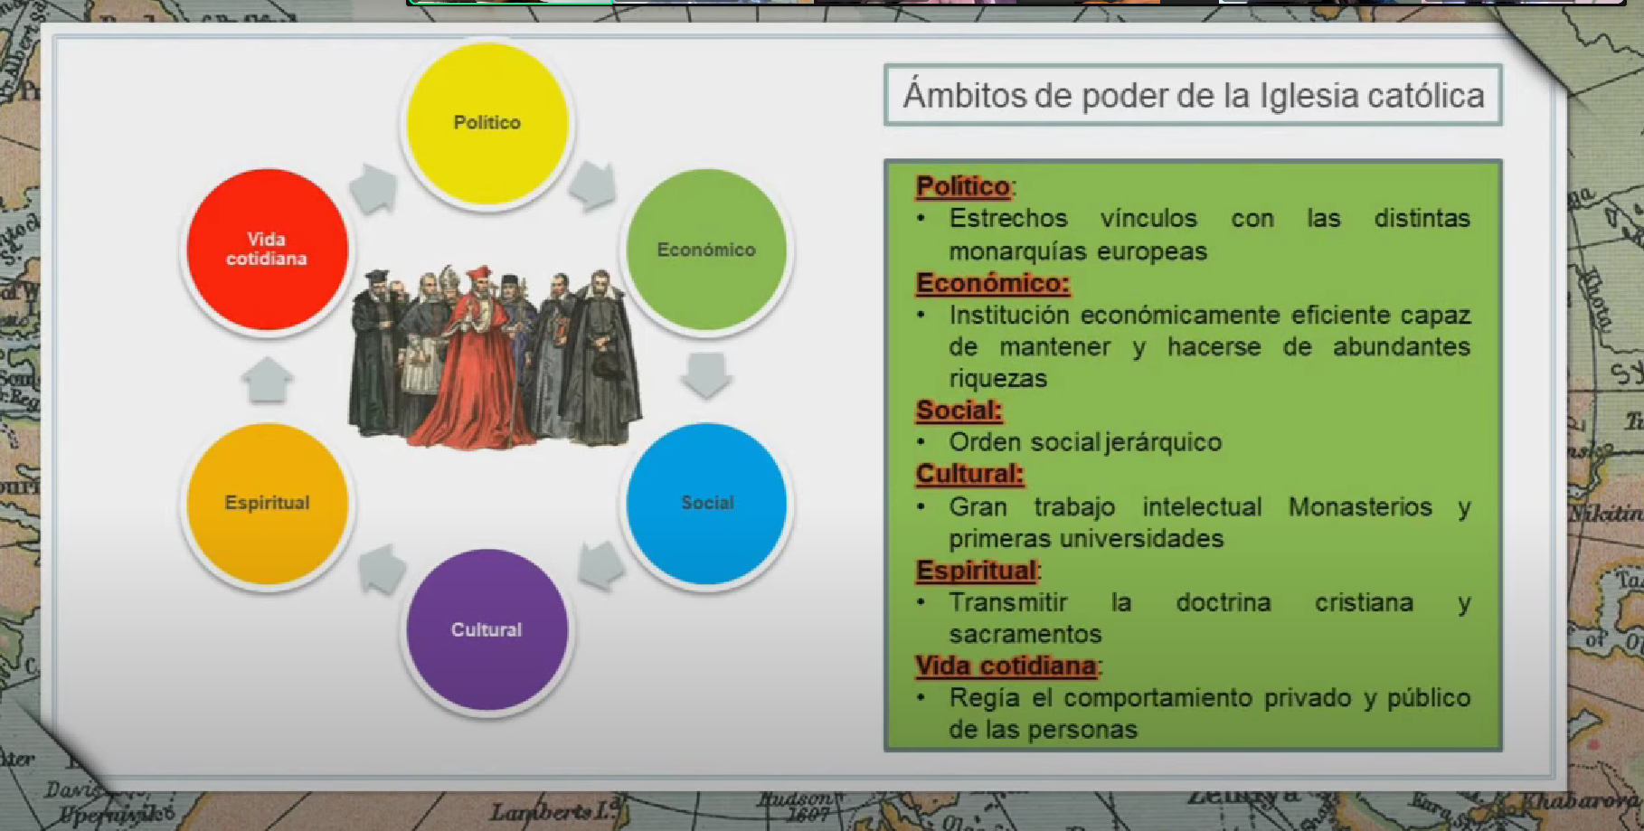Select the clergy illustration in the center
Screen dimensions: 1644x831
[495, 357]
